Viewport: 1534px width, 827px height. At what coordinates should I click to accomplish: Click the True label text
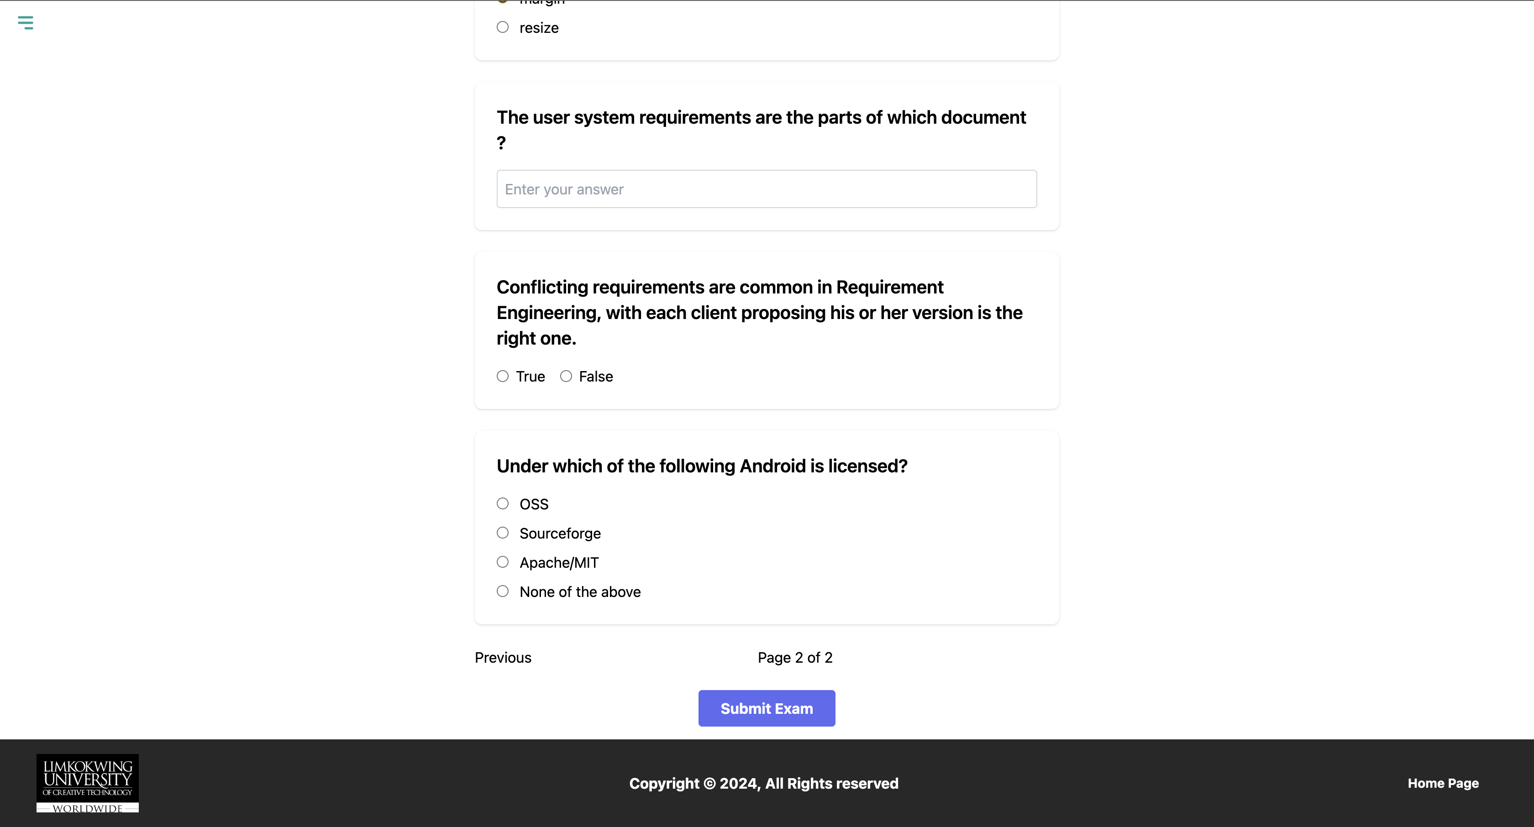point(530,376)
